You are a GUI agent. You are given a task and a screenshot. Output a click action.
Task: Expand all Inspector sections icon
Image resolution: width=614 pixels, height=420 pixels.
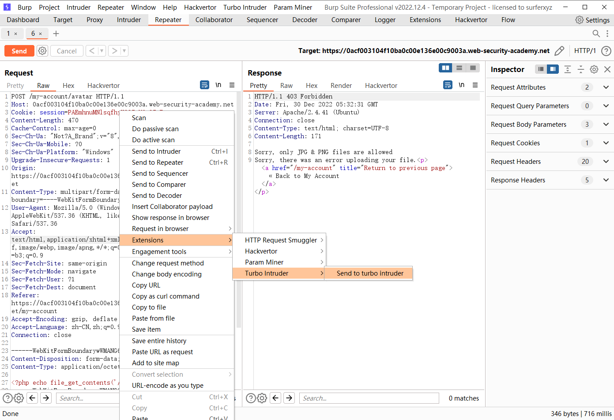(x=568, y=69)
